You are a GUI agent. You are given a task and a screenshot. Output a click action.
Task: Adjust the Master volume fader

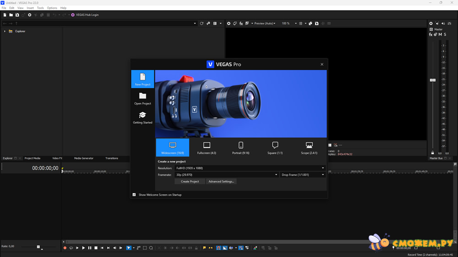click(x=433, y=80)
